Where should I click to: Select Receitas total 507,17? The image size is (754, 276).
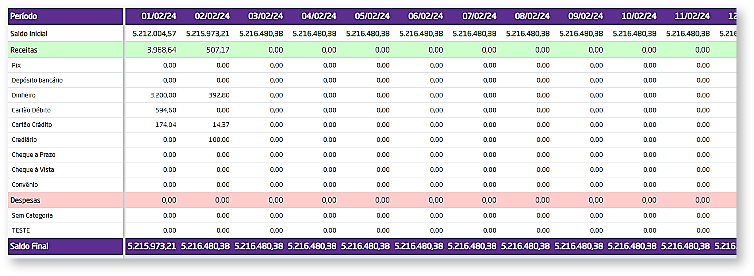218,50
